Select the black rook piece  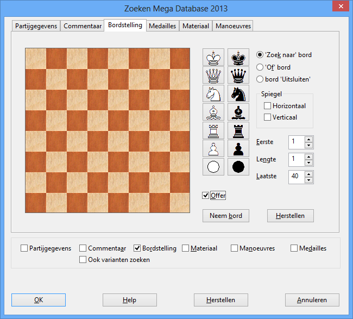click(x=238, y=130)
